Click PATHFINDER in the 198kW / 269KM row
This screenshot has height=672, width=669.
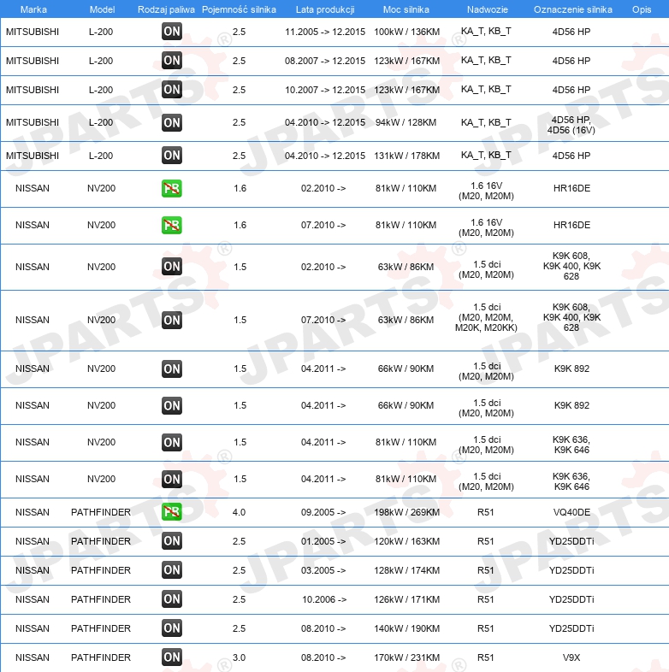click(101, 512)
